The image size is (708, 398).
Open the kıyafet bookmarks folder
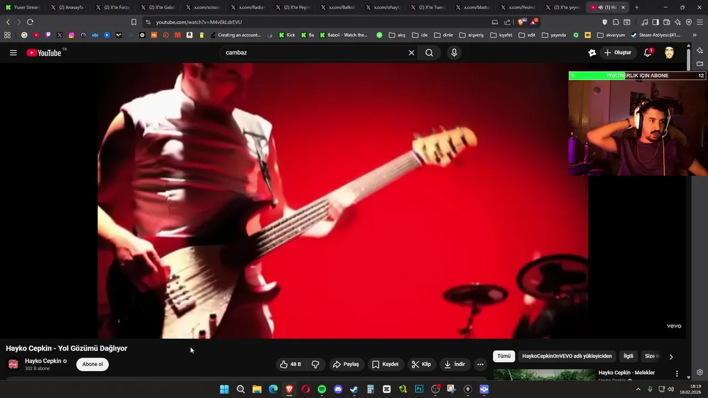point(502,35)
